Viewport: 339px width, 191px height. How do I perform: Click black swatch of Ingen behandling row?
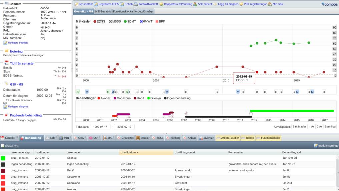[x=3, y=164]
